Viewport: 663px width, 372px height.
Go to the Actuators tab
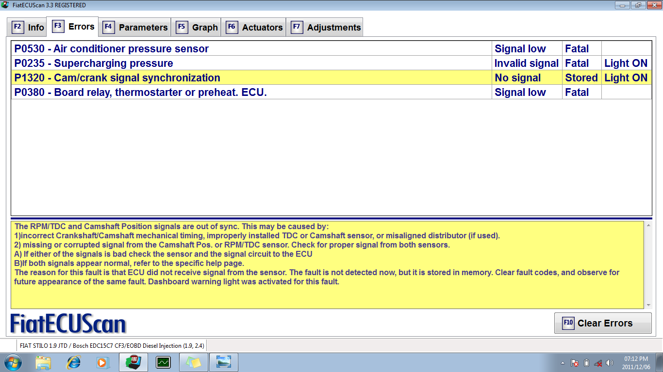pos(254,27)
